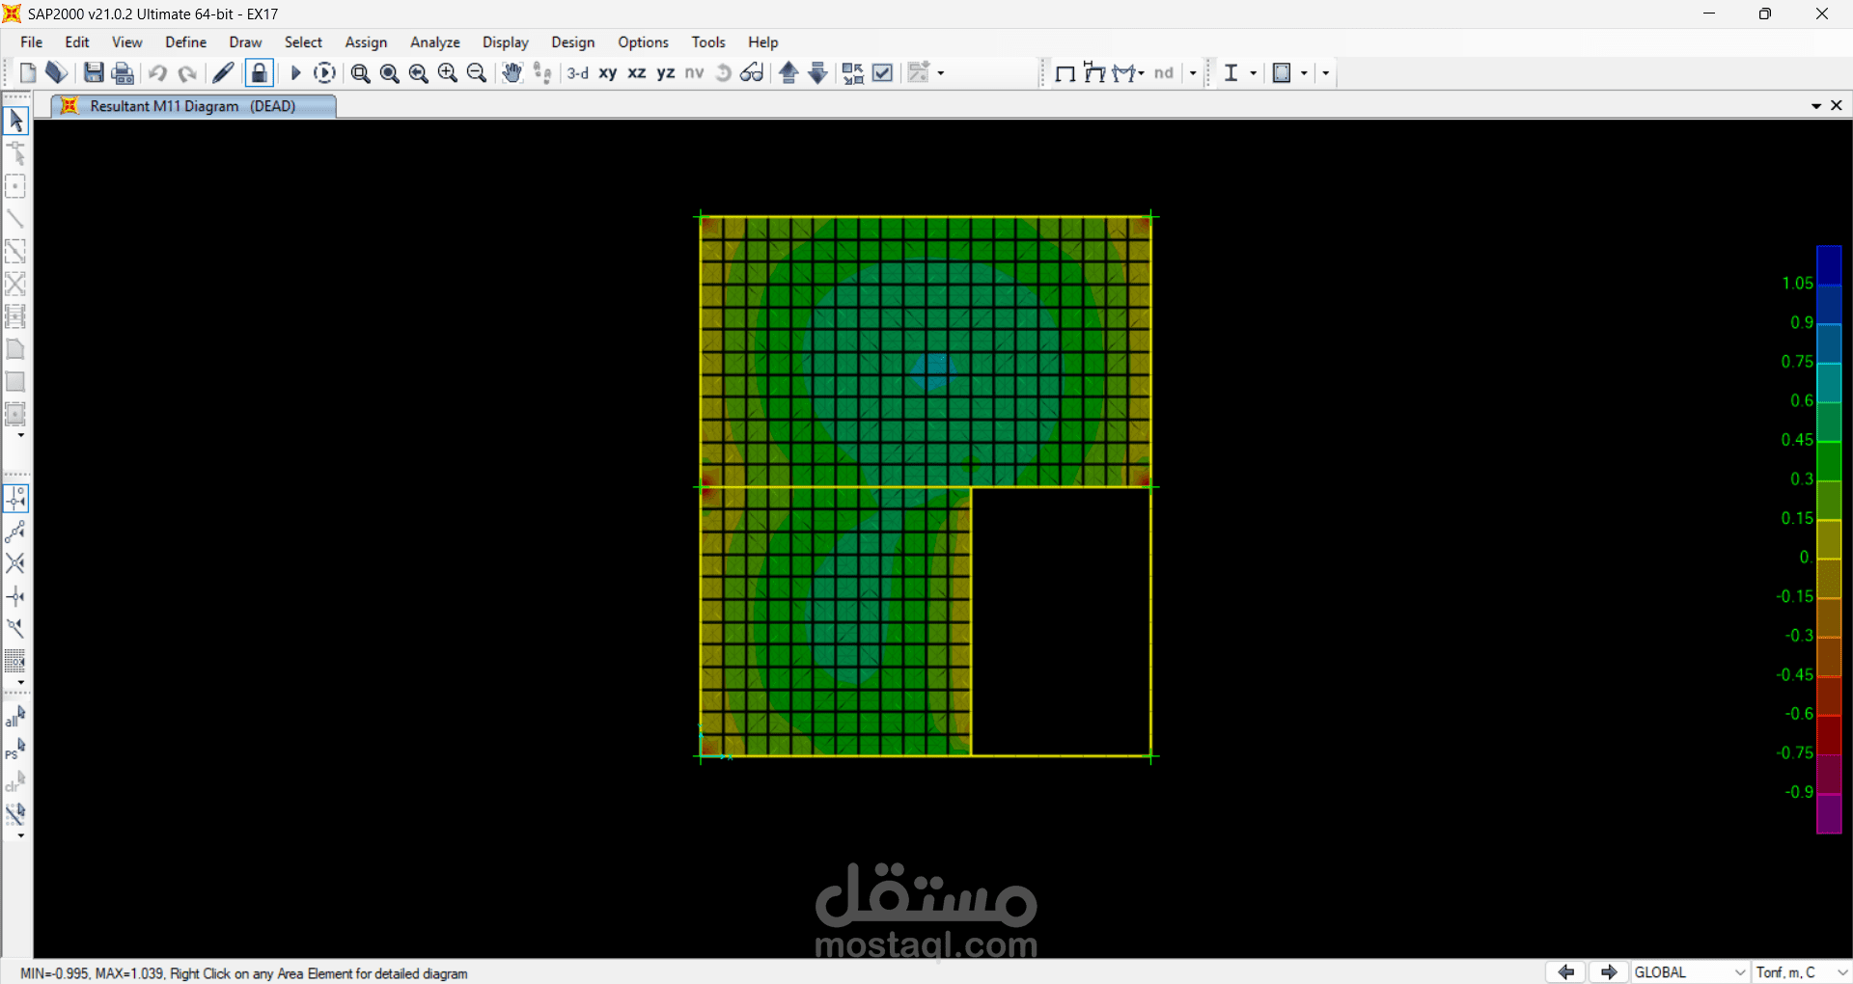Open the Tonf, m, C units dropdown

(1801, 972)
